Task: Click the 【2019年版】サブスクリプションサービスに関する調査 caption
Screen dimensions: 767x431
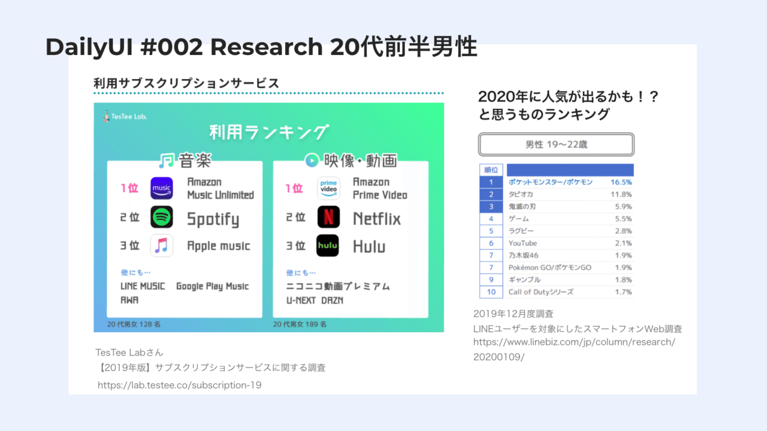Action: coord(210,368)
